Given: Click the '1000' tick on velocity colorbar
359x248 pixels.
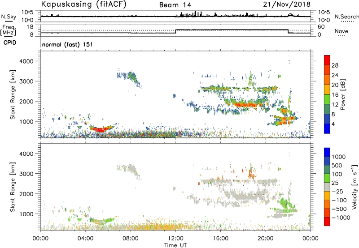Looking at the screenshot, I should pos(339,157).
